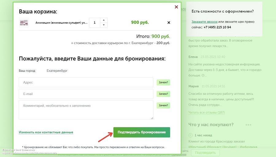Close the cart popup with the X
Image resolution: width=276 pixels, height=157 pixels.
[176, 7]
